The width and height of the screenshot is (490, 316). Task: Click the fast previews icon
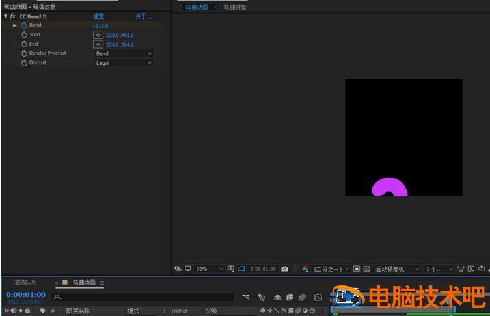(471, 269)
